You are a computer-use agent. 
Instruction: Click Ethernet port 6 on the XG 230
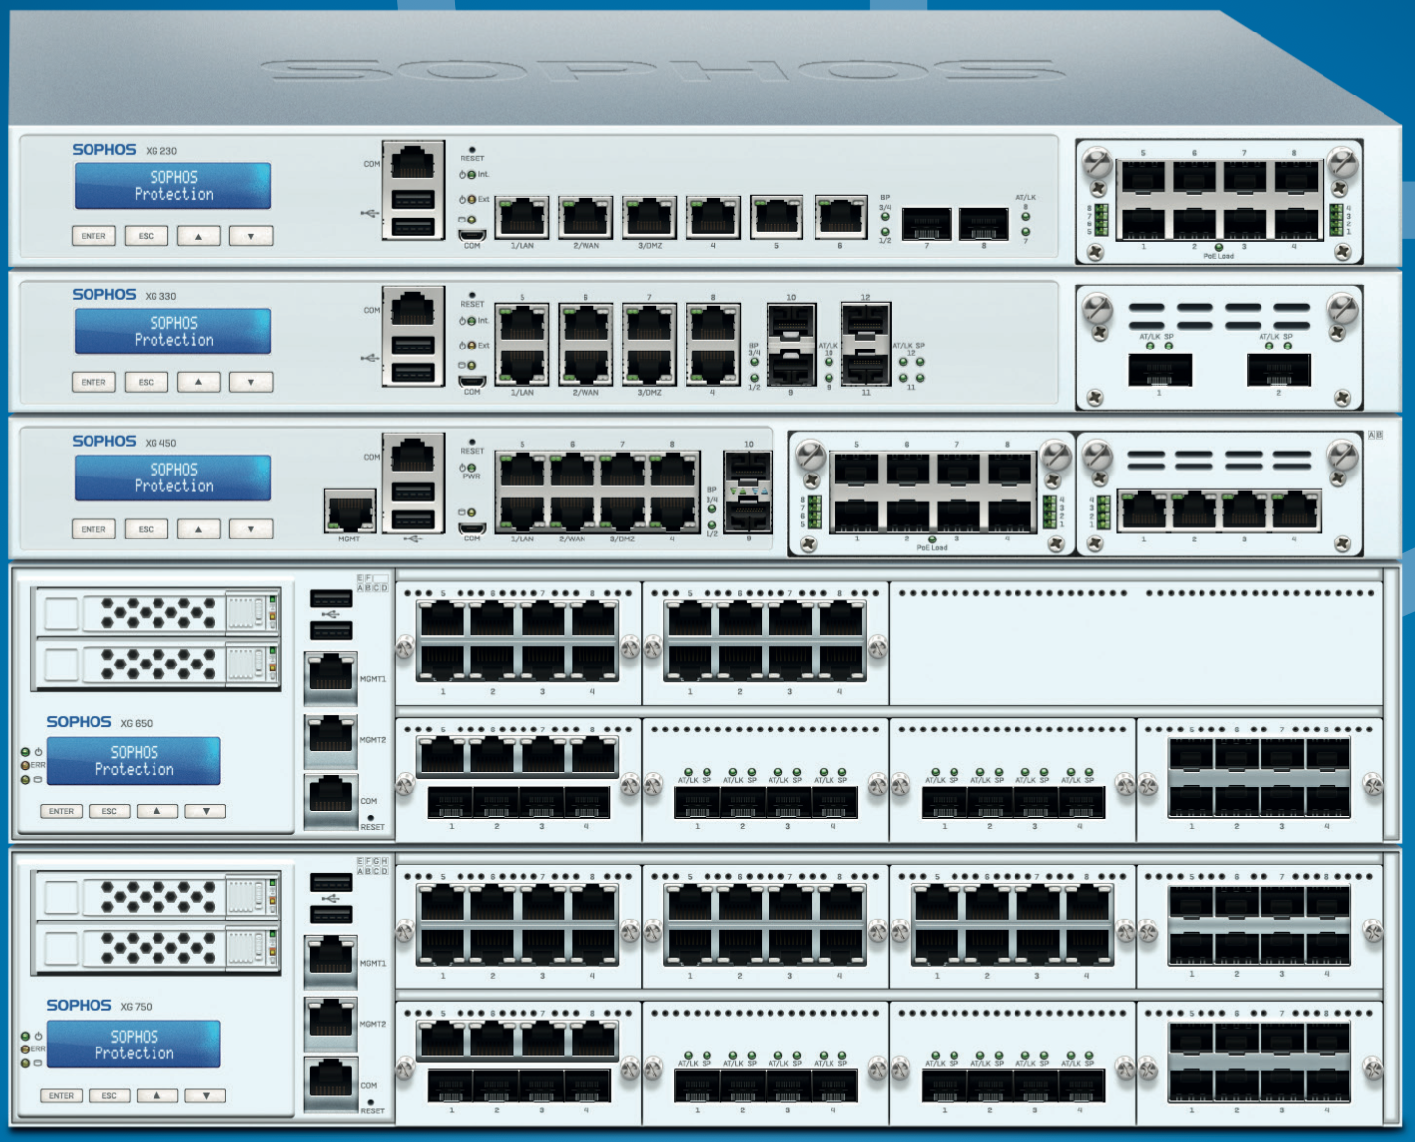pos(840,218)
